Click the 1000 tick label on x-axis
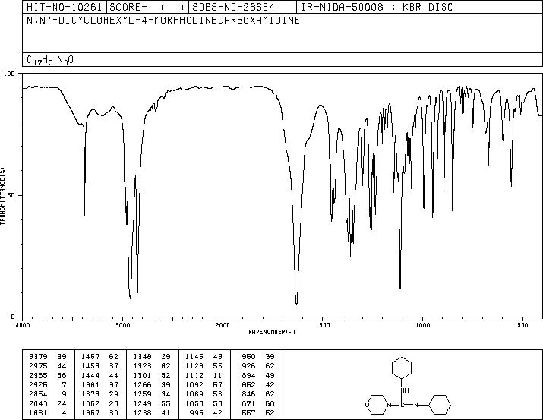 pyautogui.click(x=422, y=325)
